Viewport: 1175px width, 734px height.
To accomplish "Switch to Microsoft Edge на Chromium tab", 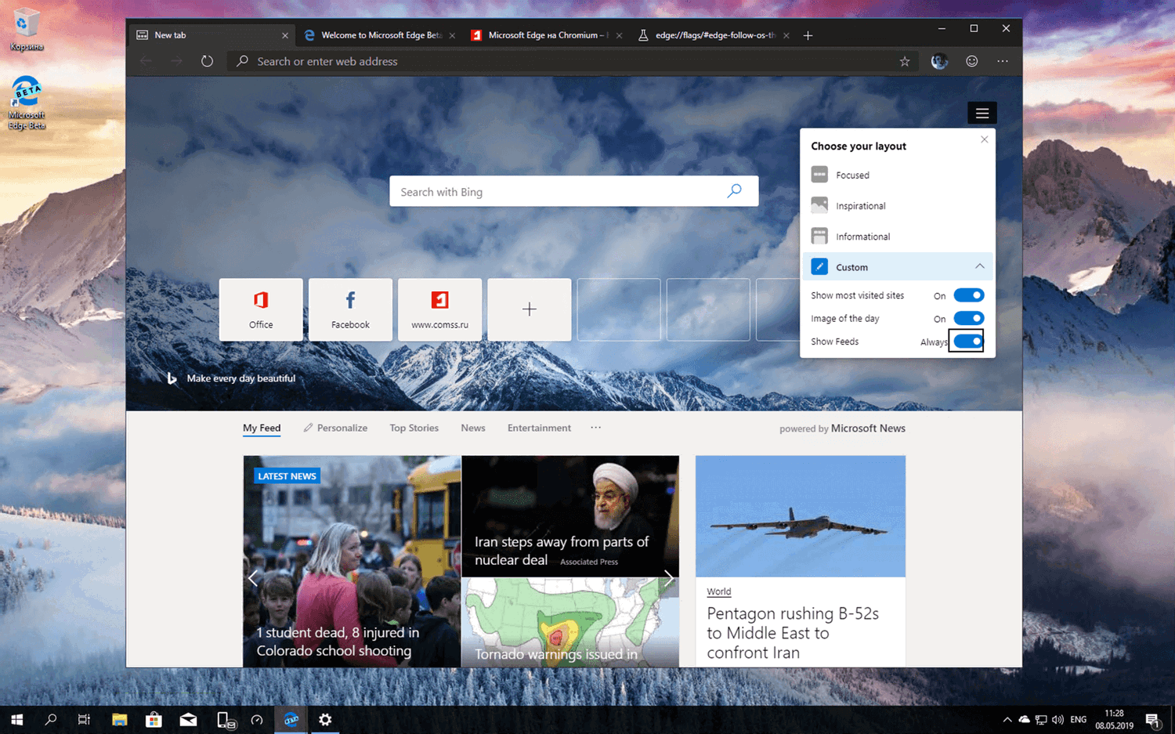I will click(x=546, y=35).
